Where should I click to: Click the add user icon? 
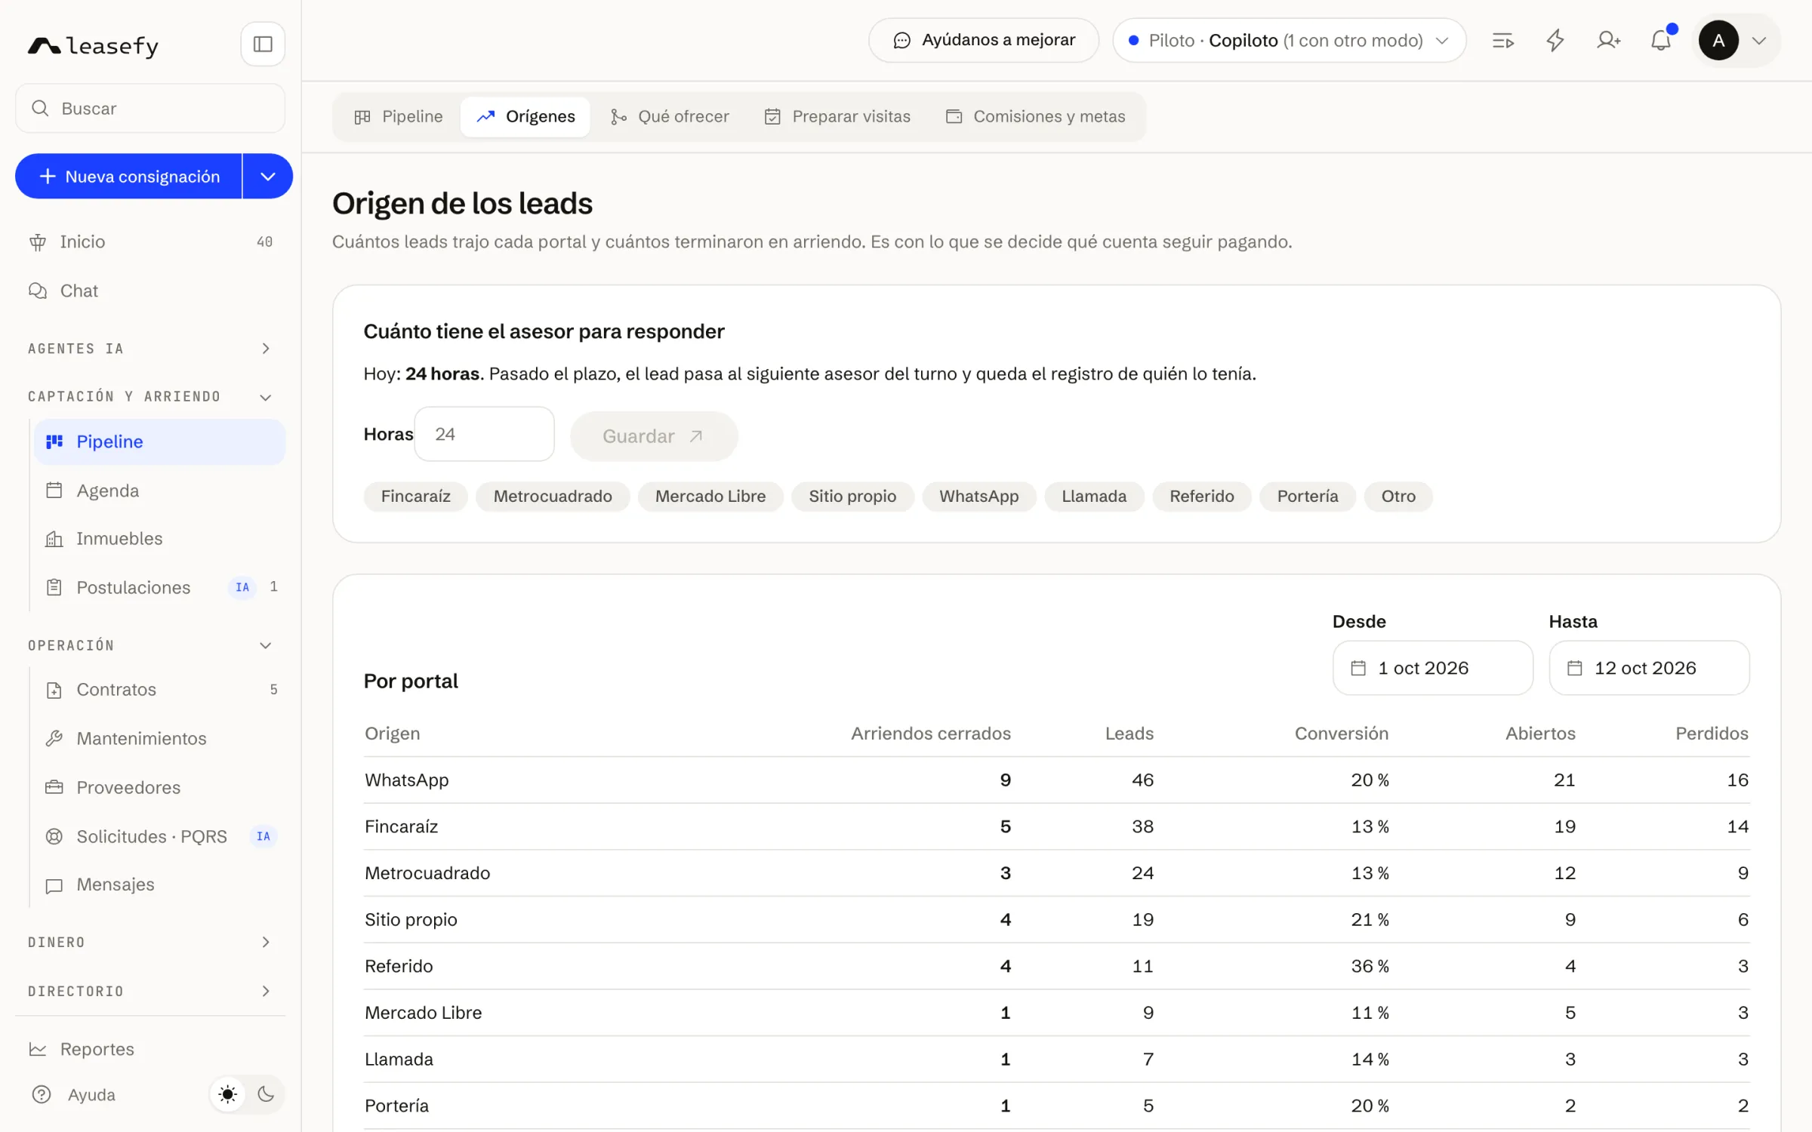click(x=1608, y=41)
